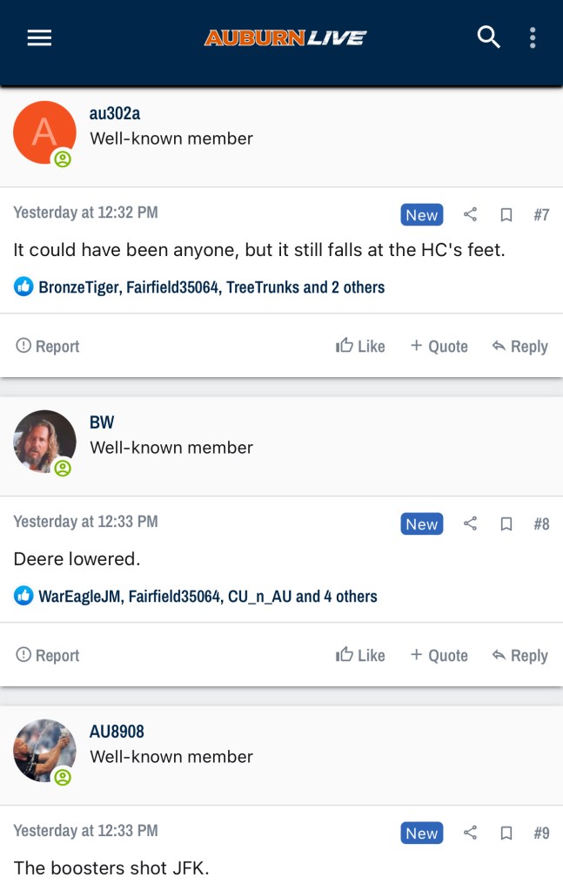
Task: Open the three-dot more options menu
Action: pyautogui.click(x=533, y=37)
